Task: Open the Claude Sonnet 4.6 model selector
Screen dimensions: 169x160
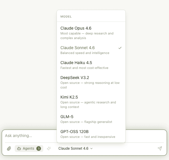Action: coord(75,149)
